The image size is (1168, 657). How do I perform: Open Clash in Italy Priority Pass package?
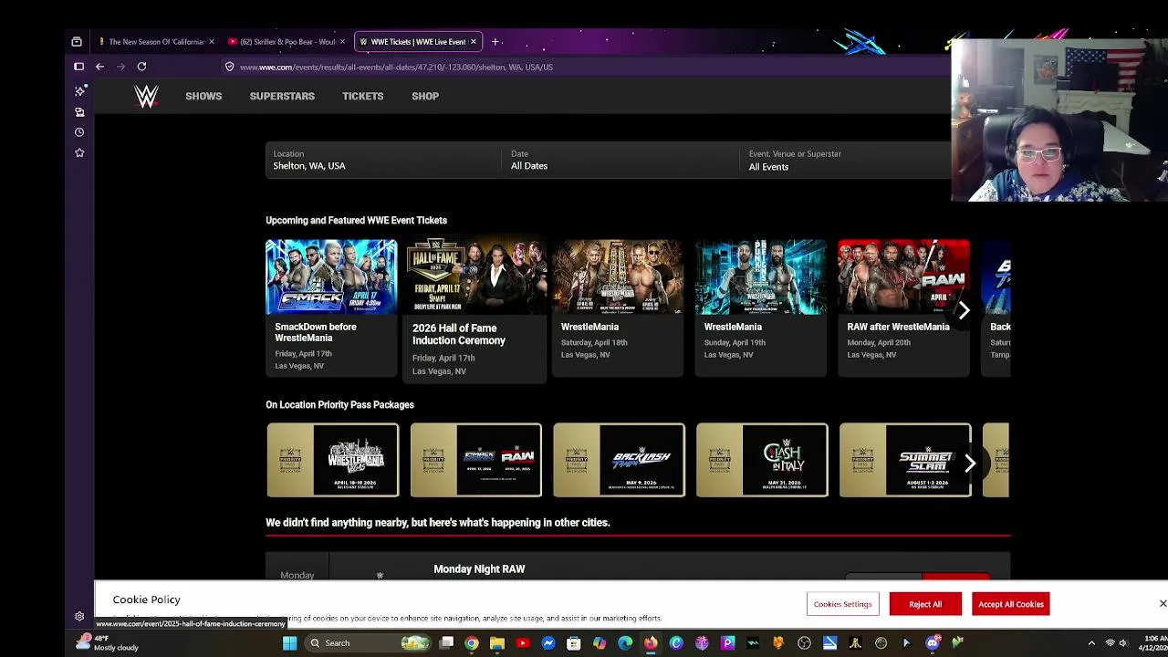point(762,460)
